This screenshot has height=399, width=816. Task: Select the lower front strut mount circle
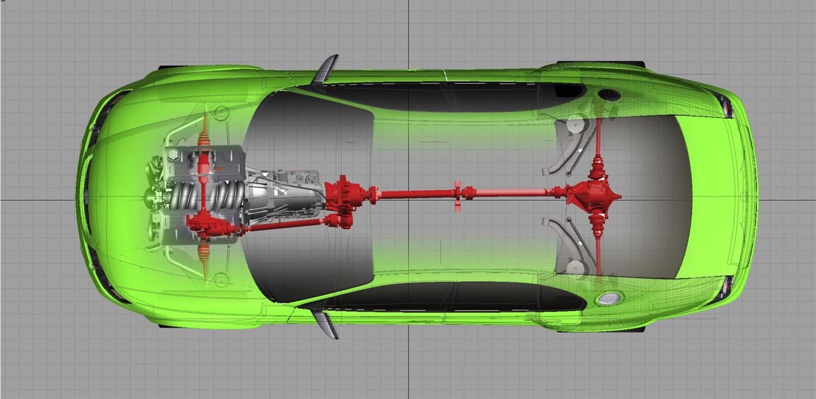(221, 280)
